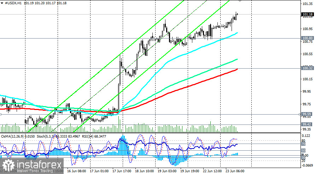Click the OsMA(12,26,9) indicator label
Screen dimensions: 315x174
(x=12, y=137)
